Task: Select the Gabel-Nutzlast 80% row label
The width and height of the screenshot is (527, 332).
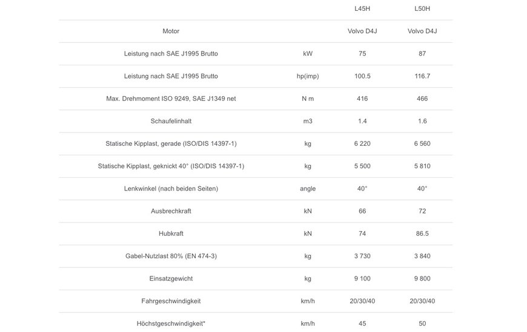Action: point(171,256)
